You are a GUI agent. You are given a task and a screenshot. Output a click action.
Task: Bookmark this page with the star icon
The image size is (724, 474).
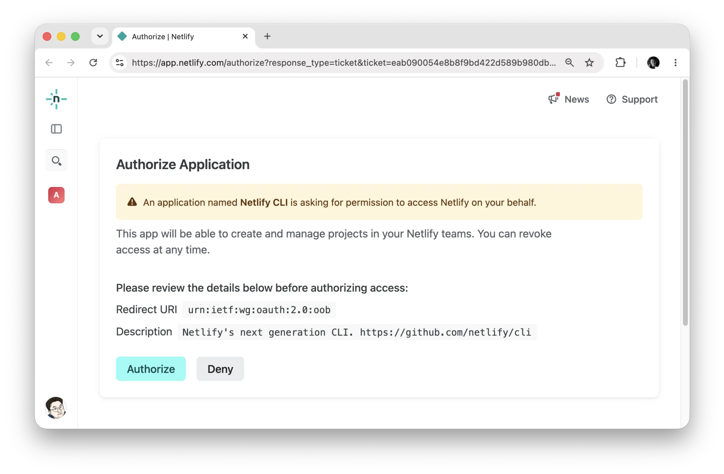point(589,63)
